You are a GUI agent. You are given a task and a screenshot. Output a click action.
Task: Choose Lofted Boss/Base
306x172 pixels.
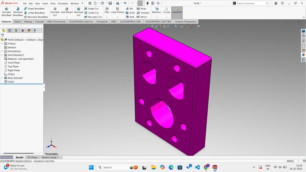34,13
